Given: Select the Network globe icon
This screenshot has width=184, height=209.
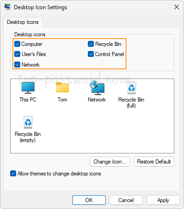Looking at the screenshot, I should [97, 87].
